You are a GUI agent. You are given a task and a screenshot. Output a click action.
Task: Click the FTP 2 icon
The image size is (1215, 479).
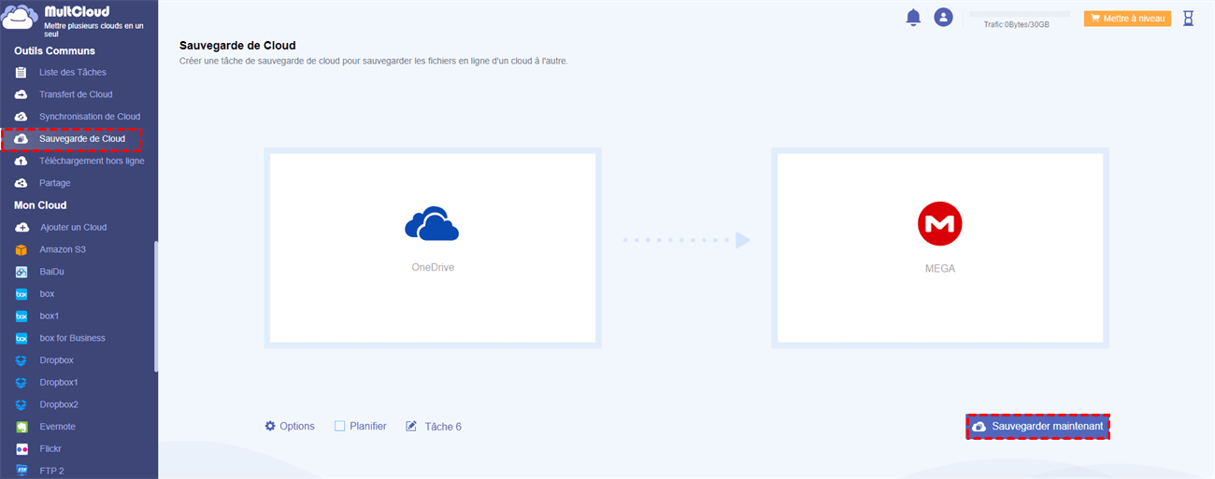coord(21,471)
